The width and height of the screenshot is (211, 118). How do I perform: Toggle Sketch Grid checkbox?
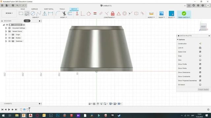click(200, 52)
